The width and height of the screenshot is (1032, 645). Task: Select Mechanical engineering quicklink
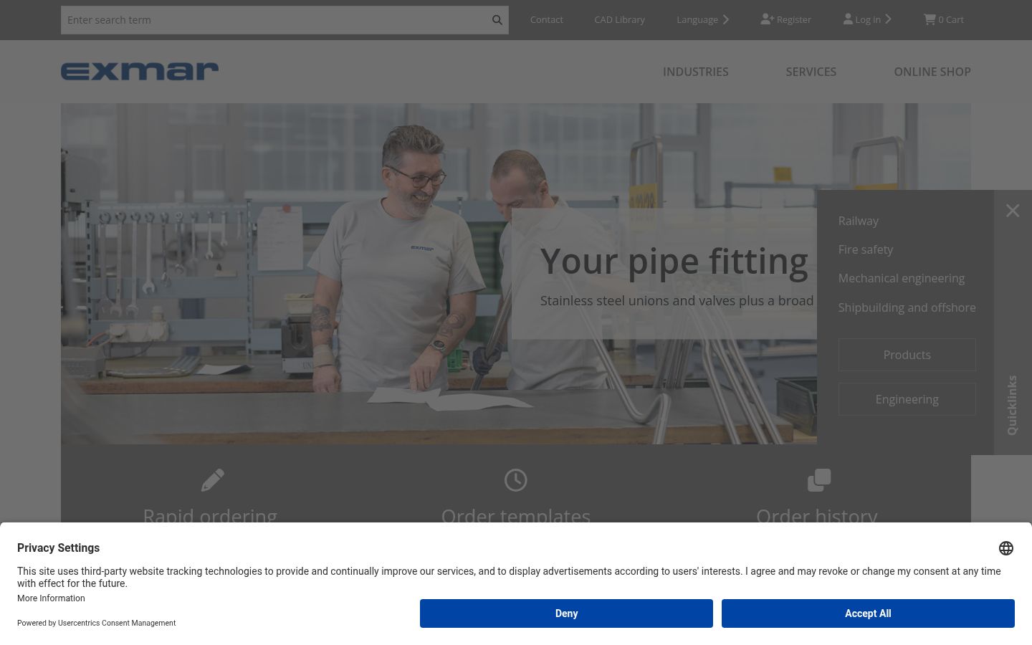pos(902,278)
